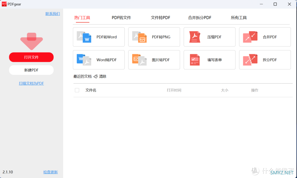This screenshot has height=178, width=297.
Task: Click the broom icon beside 清除
Action: [x=95, y=76]
